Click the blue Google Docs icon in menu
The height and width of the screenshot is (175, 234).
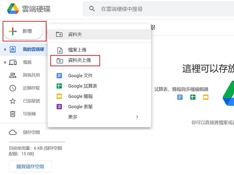coord(59,76)
